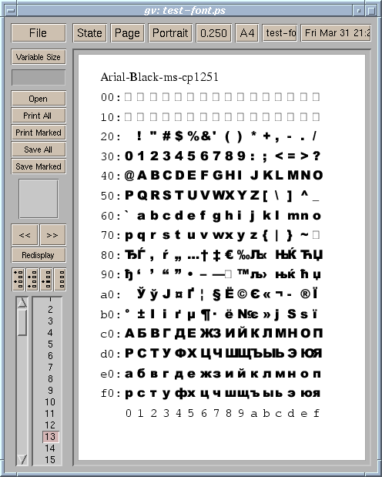Expand the Portrait orientation dropdown

(x=170, y=33)
